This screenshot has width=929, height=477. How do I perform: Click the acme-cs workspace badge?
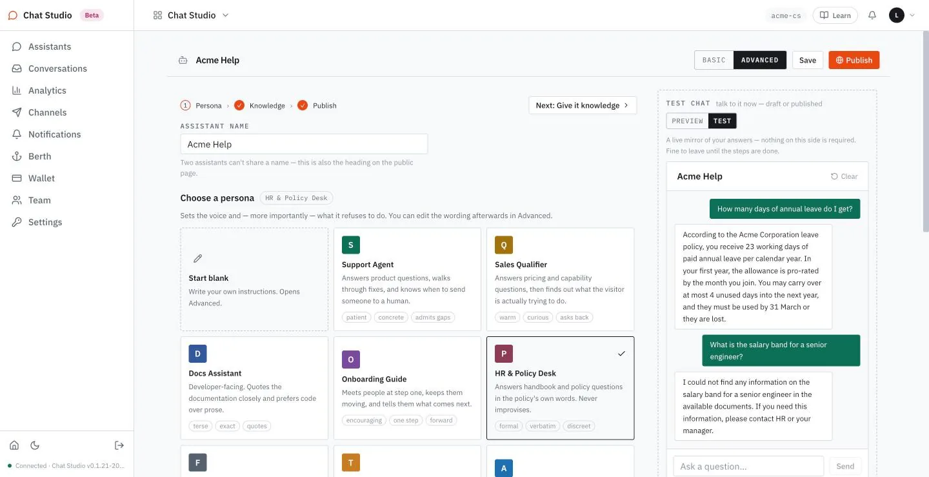tap(786, 15)
